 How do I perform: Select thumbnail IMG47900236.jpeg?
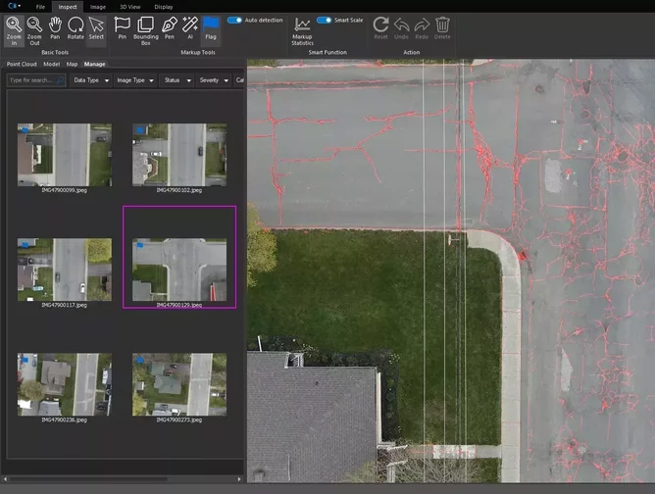65,384
